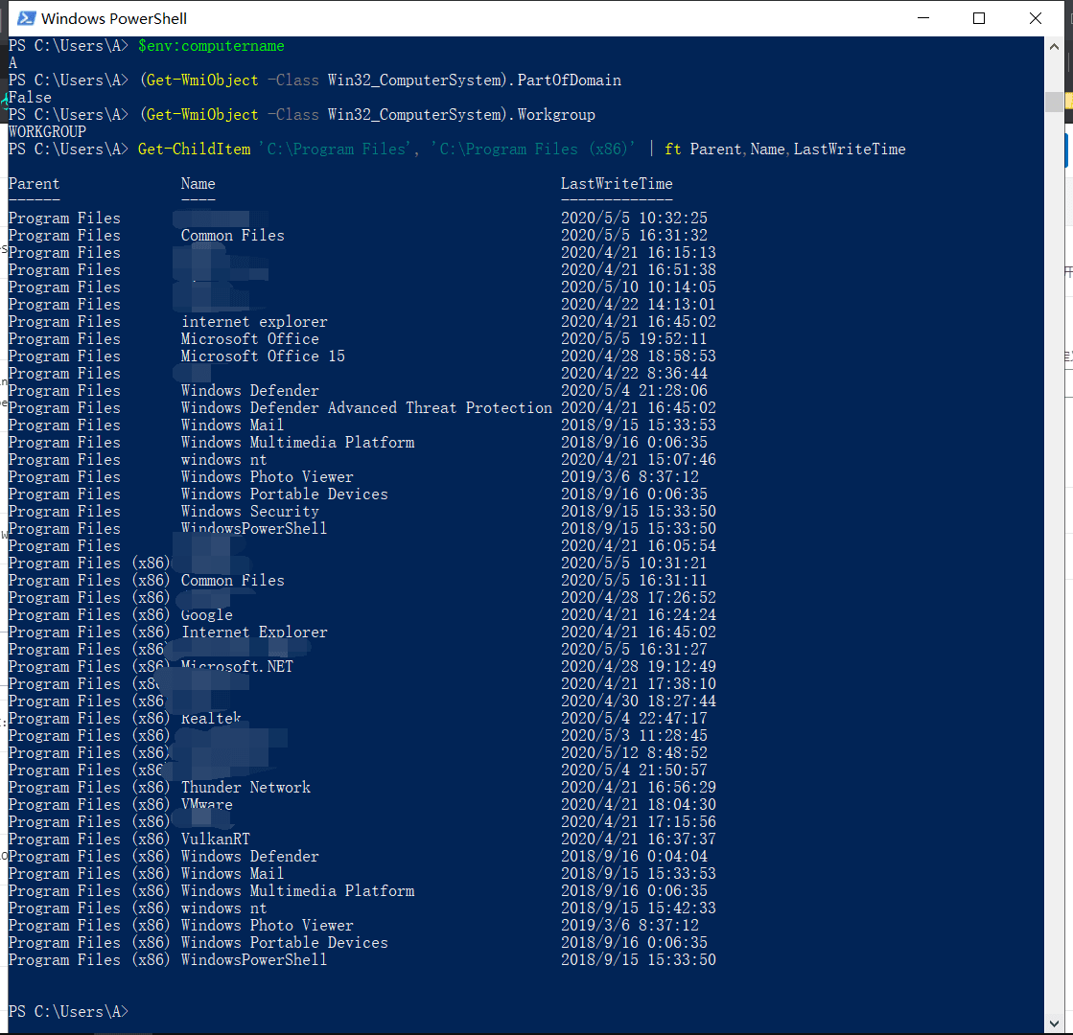Click the PowerShell icon in title bar
The width and height of the screenshot is (1073, 1035).
pos(26,18)
